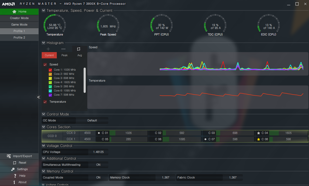Click the Simultaneous Multithreading ON value
Screen dimensions: 309x186
click(x=98, y=165)
